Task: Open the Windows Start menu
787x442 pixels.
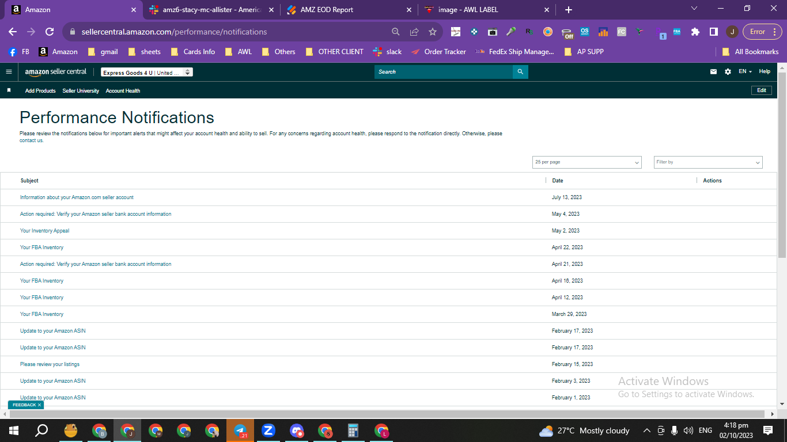Action: click(14, 430)
